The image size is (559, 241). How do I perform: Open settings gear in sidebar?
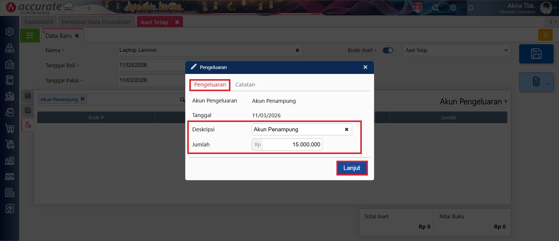tap(10, 32)
